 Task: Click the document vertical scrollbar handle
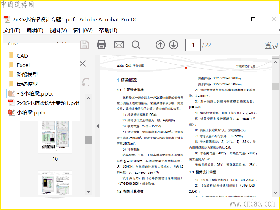click(275, 86)
